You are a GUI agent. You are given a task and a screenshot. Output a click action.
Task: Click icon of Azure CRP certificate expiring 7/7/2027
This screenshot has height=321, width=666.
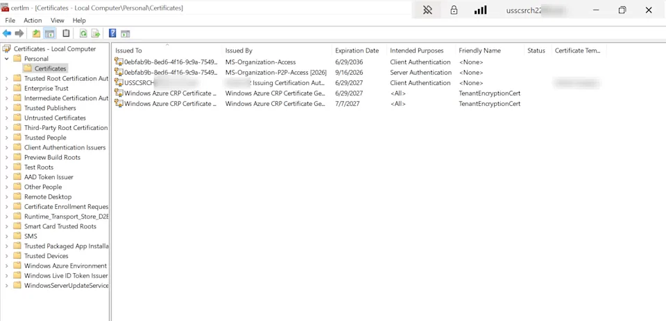tap(119, 103)
